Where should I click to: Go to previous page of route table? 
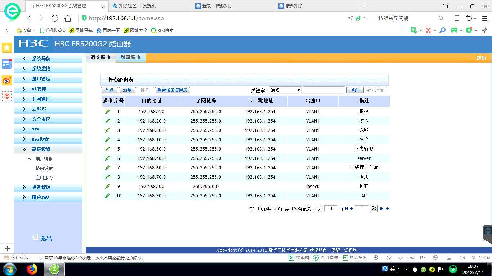pyautogui.click(x=352, y=208)
